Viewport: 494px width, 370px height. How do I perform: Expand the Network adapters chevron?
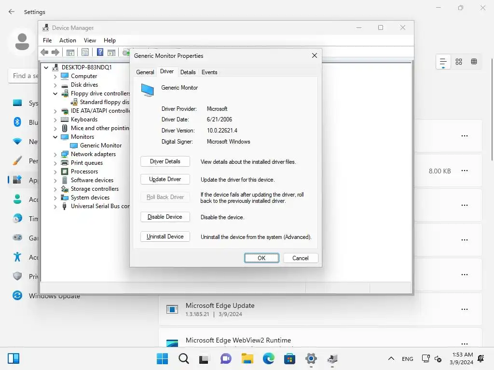click(x=55, y=155)
